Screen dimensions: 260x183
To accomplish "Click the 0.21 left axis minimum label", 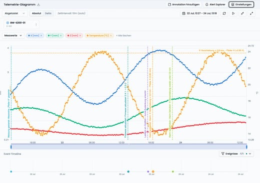I will (6, 140).
